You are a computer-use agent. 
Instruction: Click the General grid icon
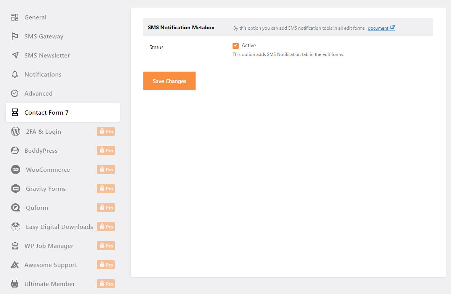(15, 17)
